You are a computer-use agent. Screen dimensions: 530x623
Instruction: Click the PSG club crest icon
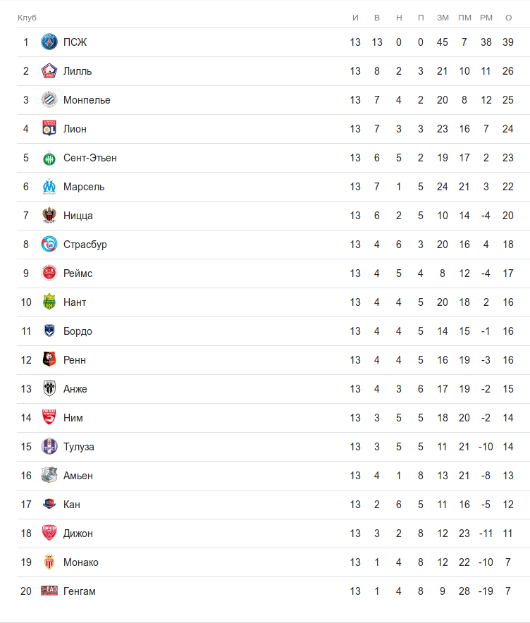pos(49,42)
